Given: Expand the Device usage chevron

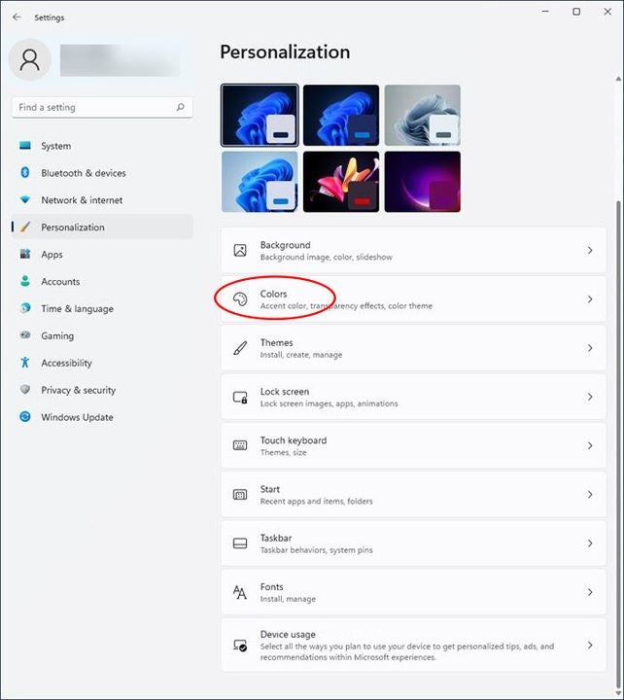Looking at the screenshot, I should tap(590, 646).
